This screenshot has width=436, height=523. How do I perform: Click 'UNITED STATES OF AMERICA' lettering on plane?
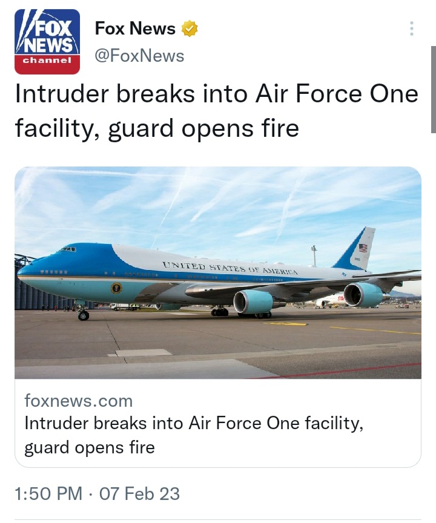click(x=230, y=268)
